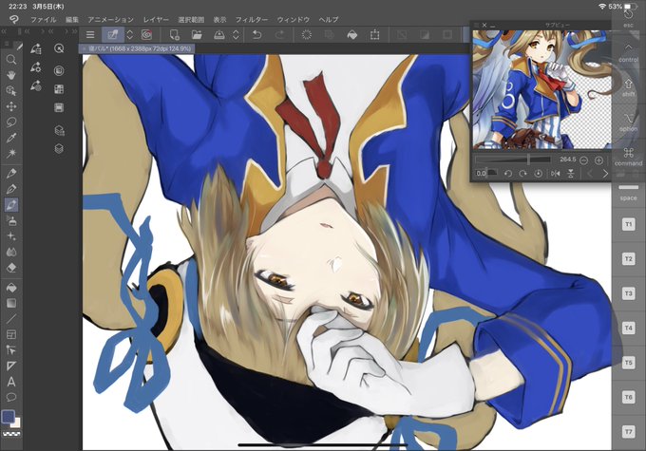Select the Operation object tool

pyautogui.click(x=11, y=90)
